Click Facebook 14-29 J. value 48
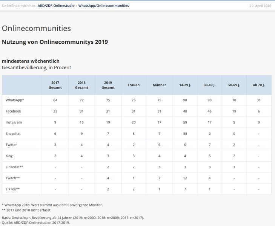The image size is (275, 226). [185, 111]
